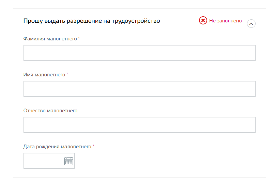This screenshot has height=187, width=275.
Task: Collapse the section using the chevron arrow
Action: (x=251, y=24)
